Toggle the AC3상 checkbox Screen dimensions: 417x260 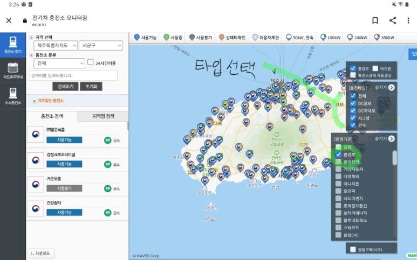(353, 118)
